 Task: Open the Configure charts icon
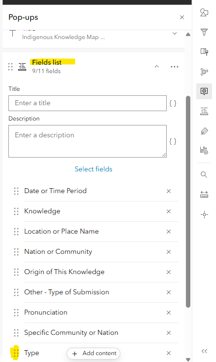tap(204, 150)
